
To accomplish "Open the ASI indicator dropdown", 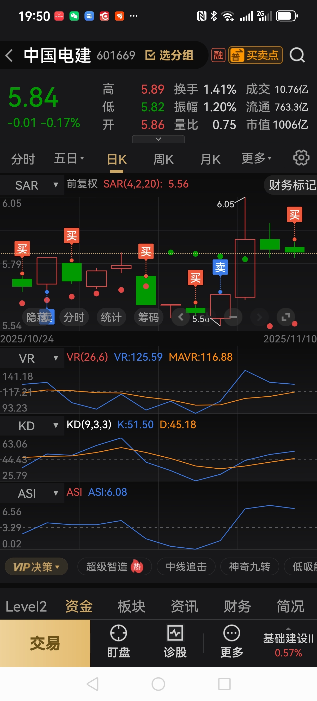I will 32,493.
